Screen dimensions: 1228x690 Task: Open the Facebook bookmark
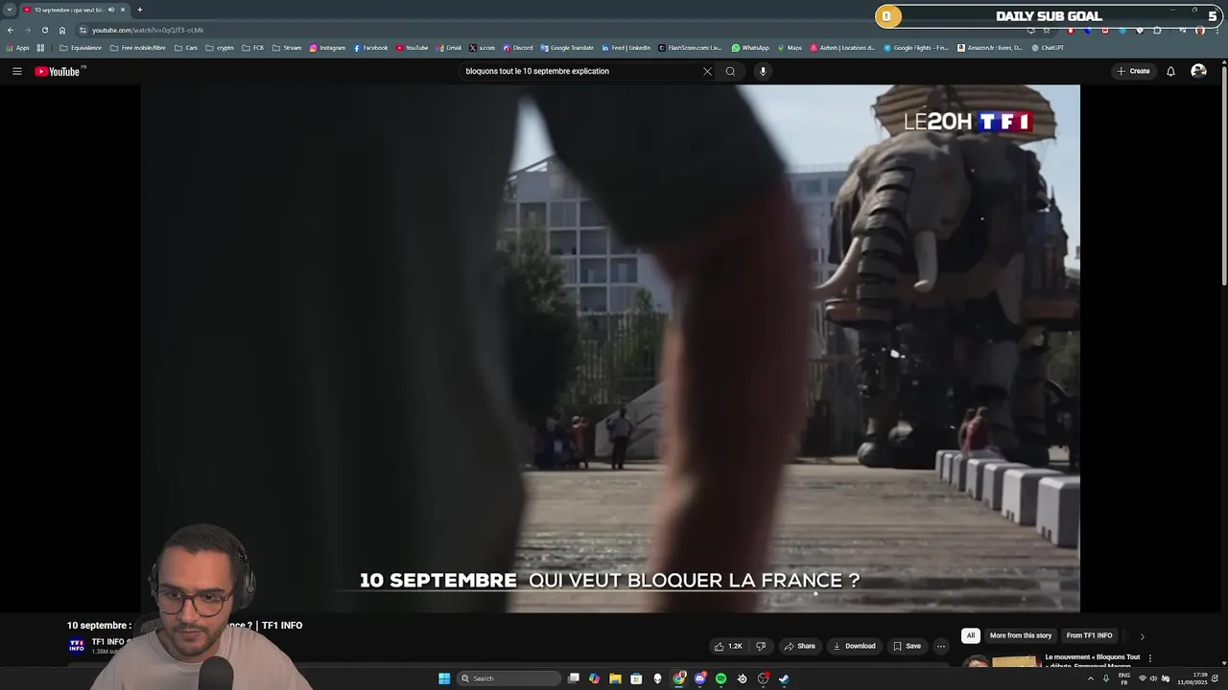click(370, 48)
